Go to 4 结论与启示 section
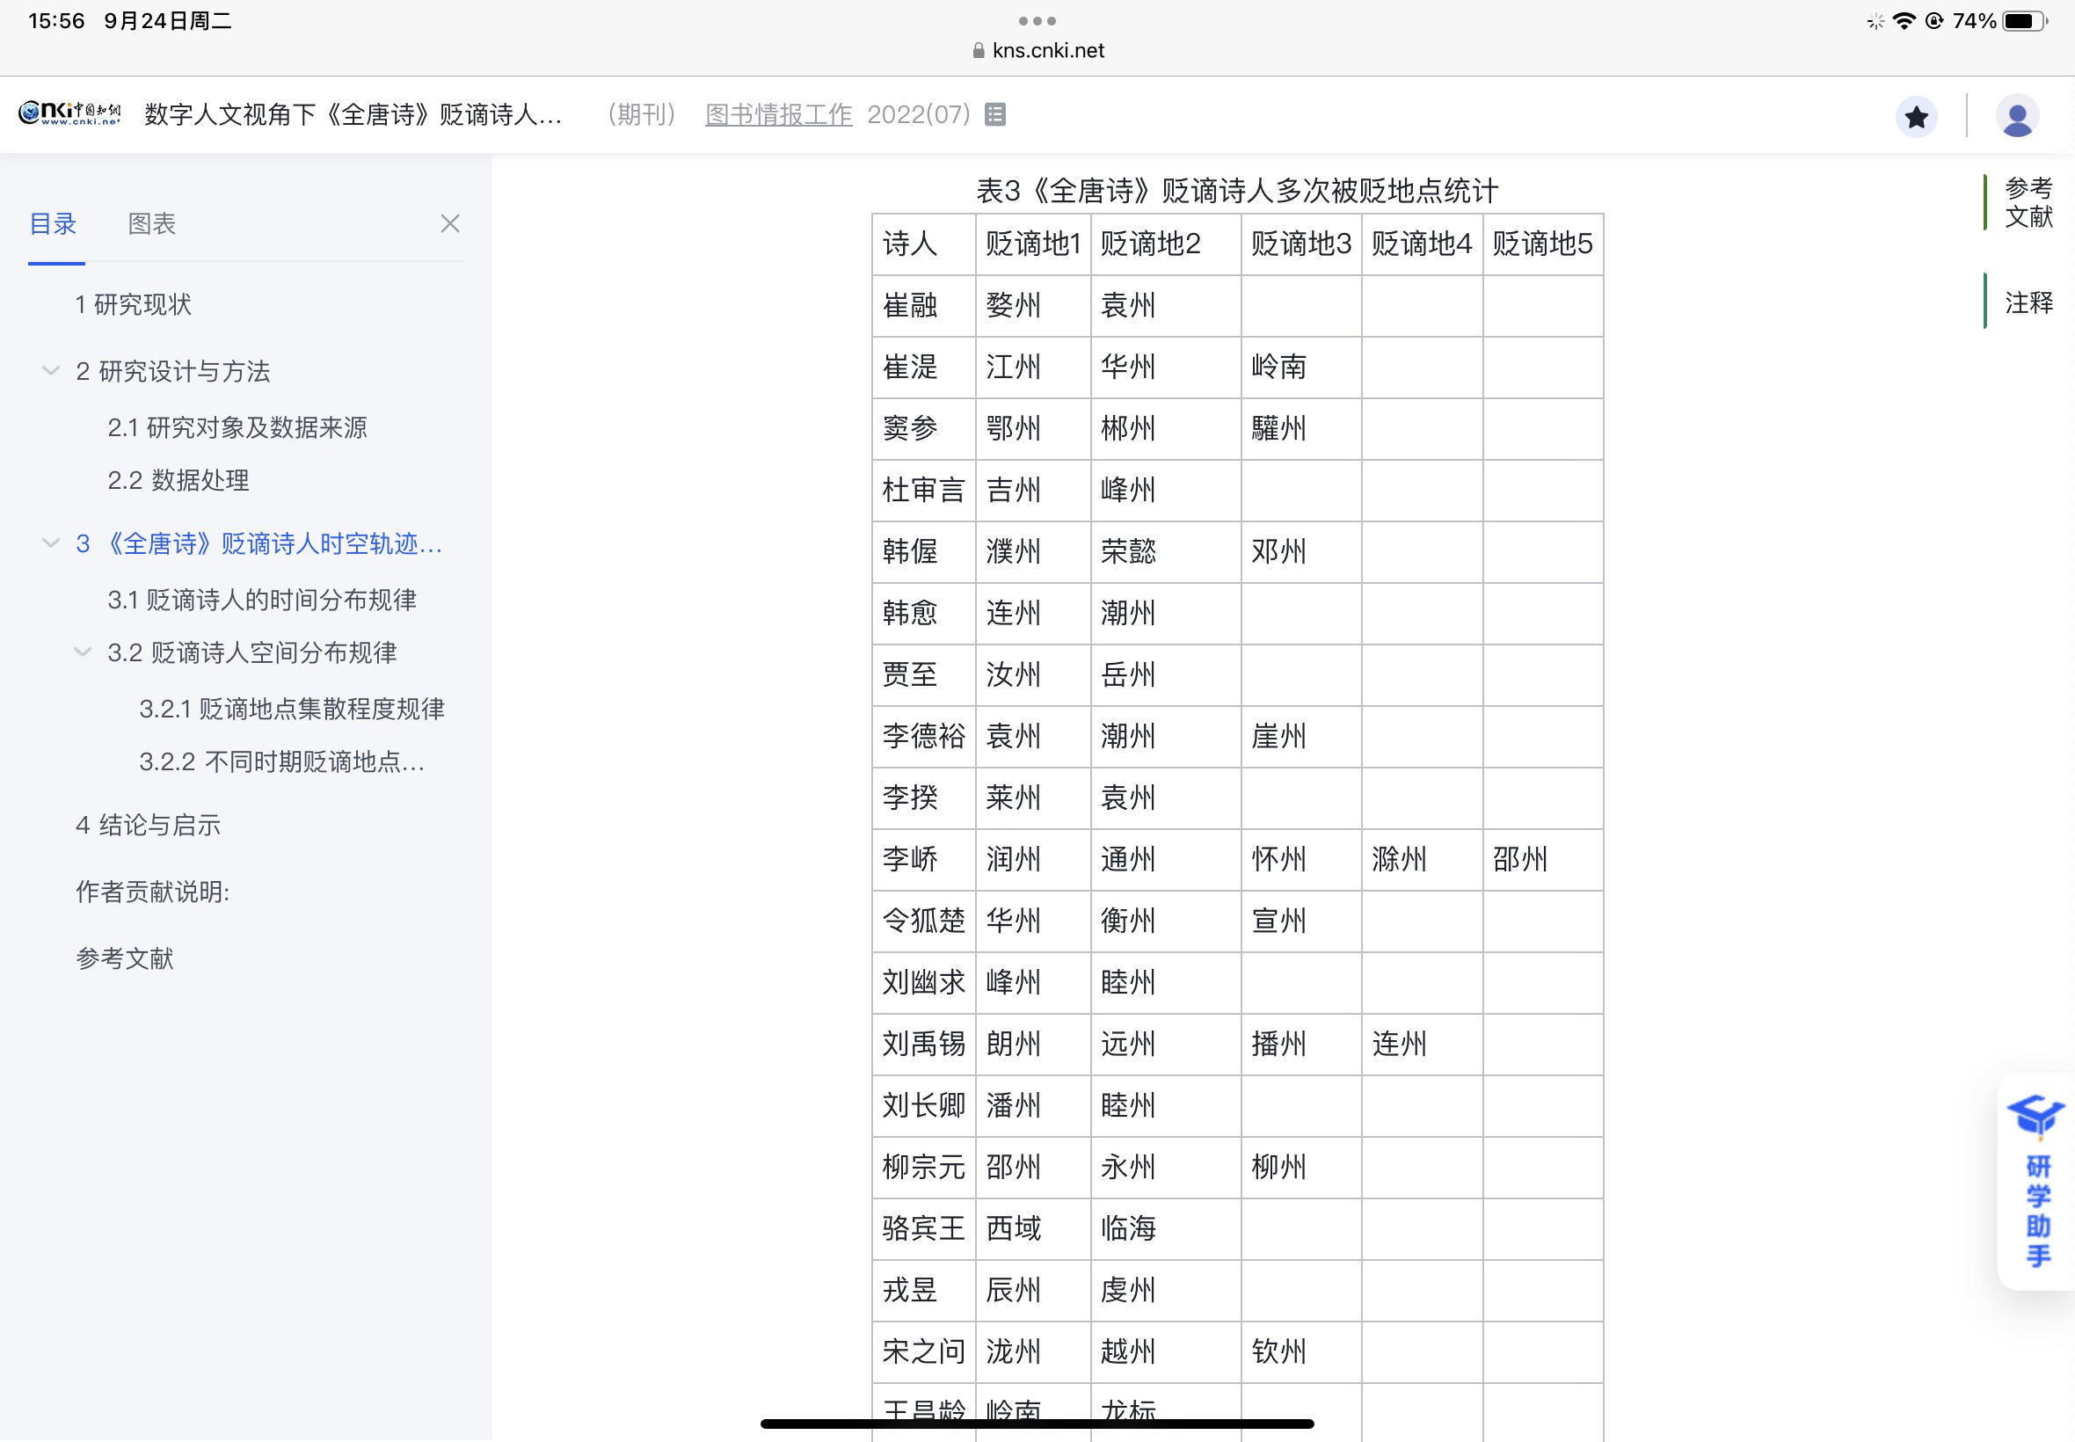2075x1442 pixels. (x=148, y=825)
